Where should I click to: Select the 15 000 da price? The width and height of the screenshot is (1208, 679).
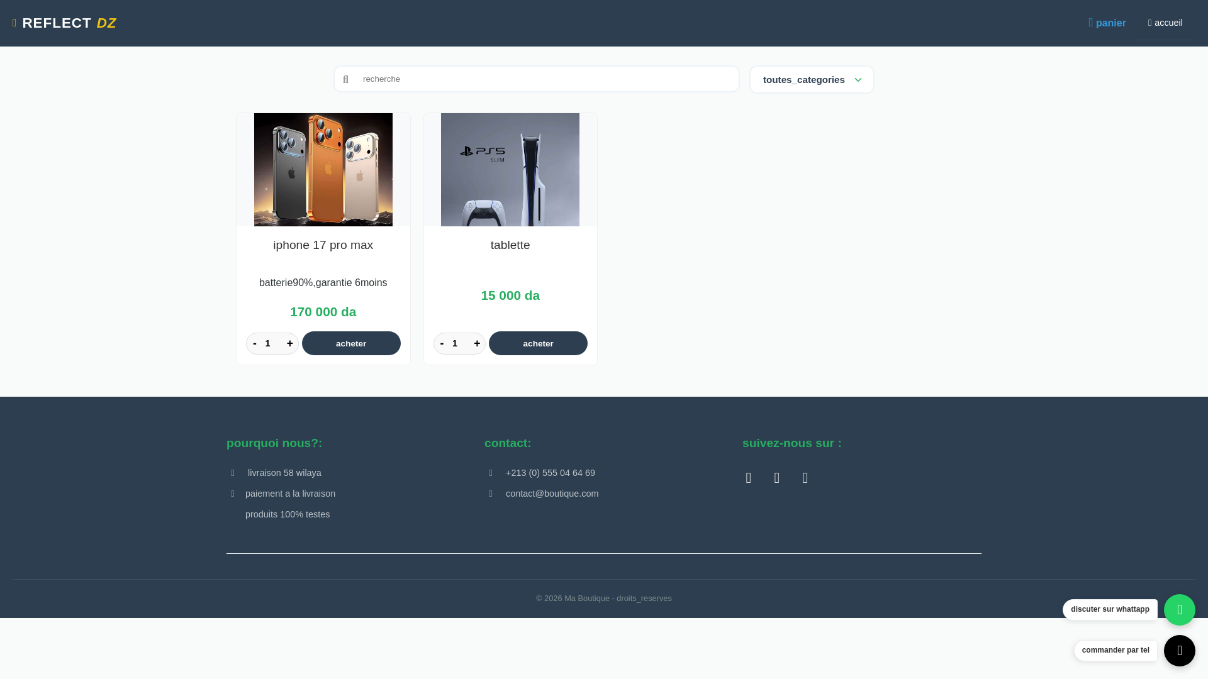(x=510, y=295)
